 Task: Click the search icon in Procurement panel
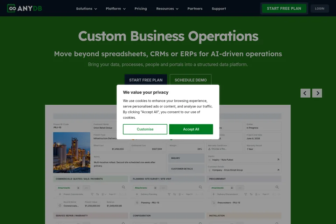(277, 187)
